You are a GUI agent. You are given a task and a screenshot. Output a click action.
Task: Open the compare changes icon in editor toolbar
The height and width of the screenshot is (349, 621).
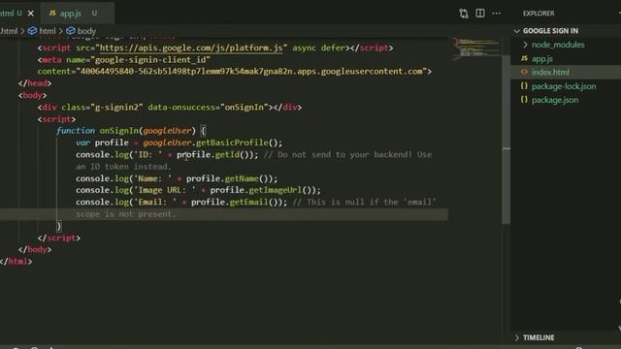coord(464,13)
